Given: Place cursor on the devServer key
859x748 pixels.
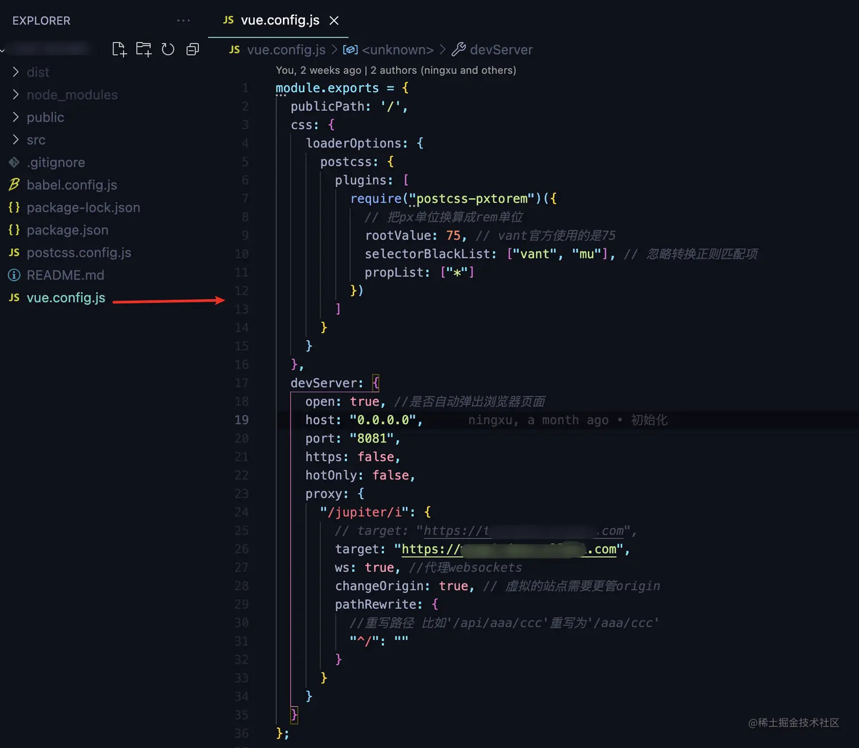Looking at the screenshot, I should tap(324, 383).
